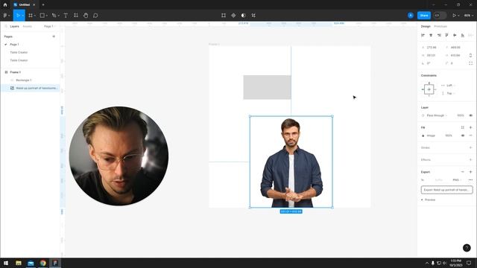Click the Use as mask icon
477x268 pixels.
[244, 15]
